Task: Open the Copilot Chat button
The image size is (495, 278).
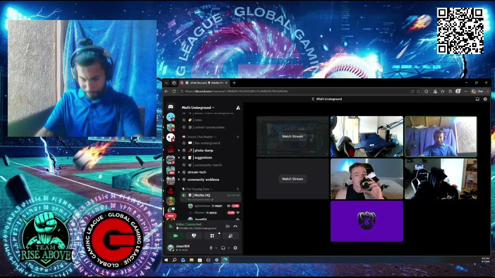Action: click(477, 92)
